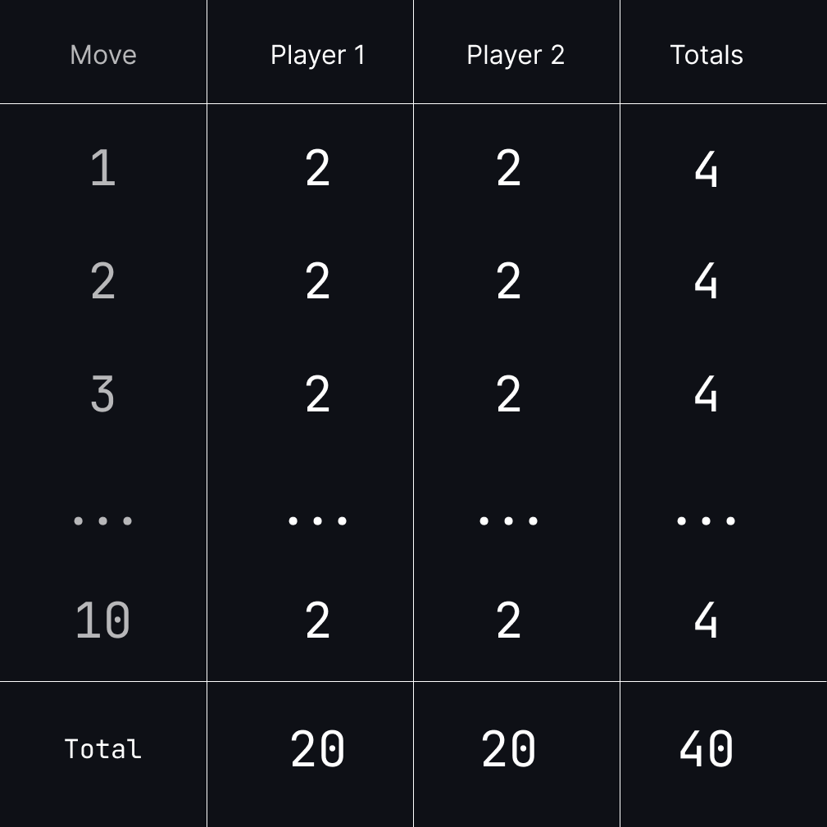Select the "Player 1" column header
Viewport: 827px width, 827px height.
coord(318,55)
